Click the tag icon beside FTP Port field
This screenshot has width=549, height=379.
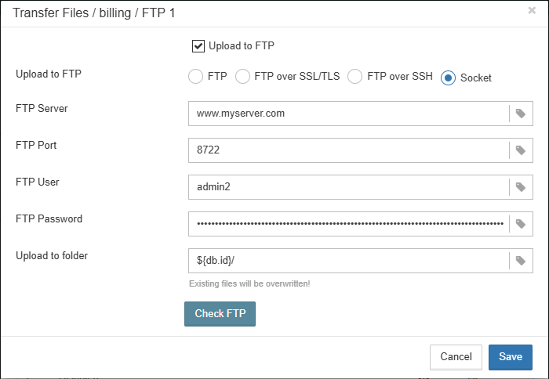point(521,150)
